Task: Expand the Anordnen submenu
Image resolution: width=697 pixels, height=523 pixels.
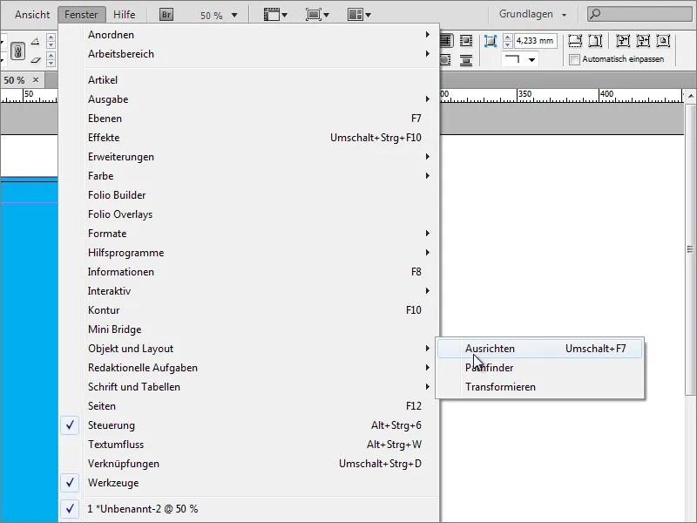Action: (250, 35)
